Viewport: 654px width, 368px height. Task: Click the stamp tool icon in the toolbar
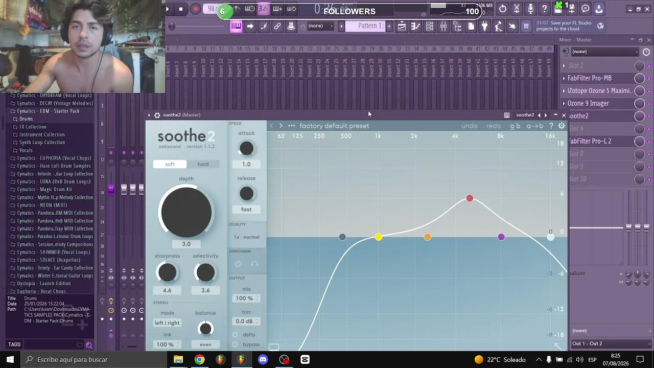(291, 26)
